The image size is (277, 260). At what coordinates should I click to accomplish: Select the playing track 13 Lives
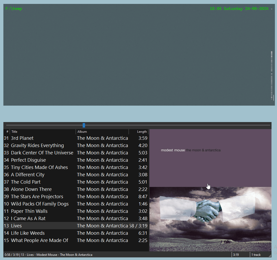[76, 226]
